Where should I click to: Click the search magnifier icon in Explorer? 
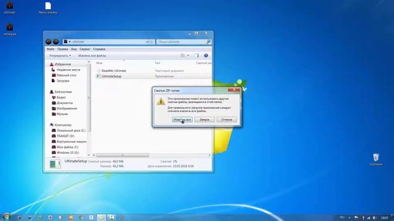(208, 42)
